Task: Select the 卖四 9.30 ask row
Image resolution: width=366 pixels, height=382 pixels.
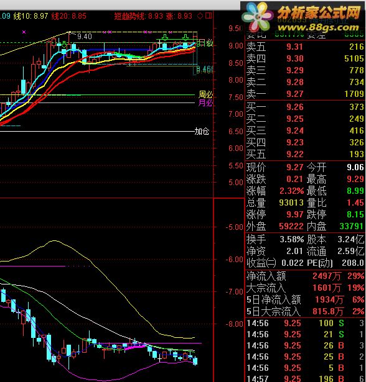Action: click(x=305, y=58)
